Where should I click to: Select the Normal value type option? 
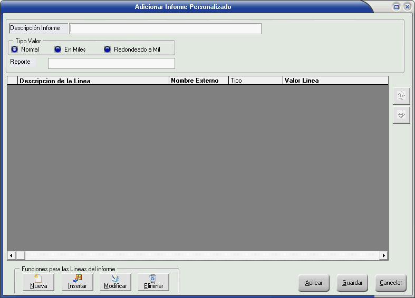click(x=15, y=49)
